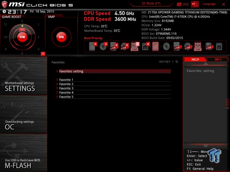This screenshot has width=230, height=172.
Task: Select UEFI CD/DVD boot device icon
Action: coord(103,46)
